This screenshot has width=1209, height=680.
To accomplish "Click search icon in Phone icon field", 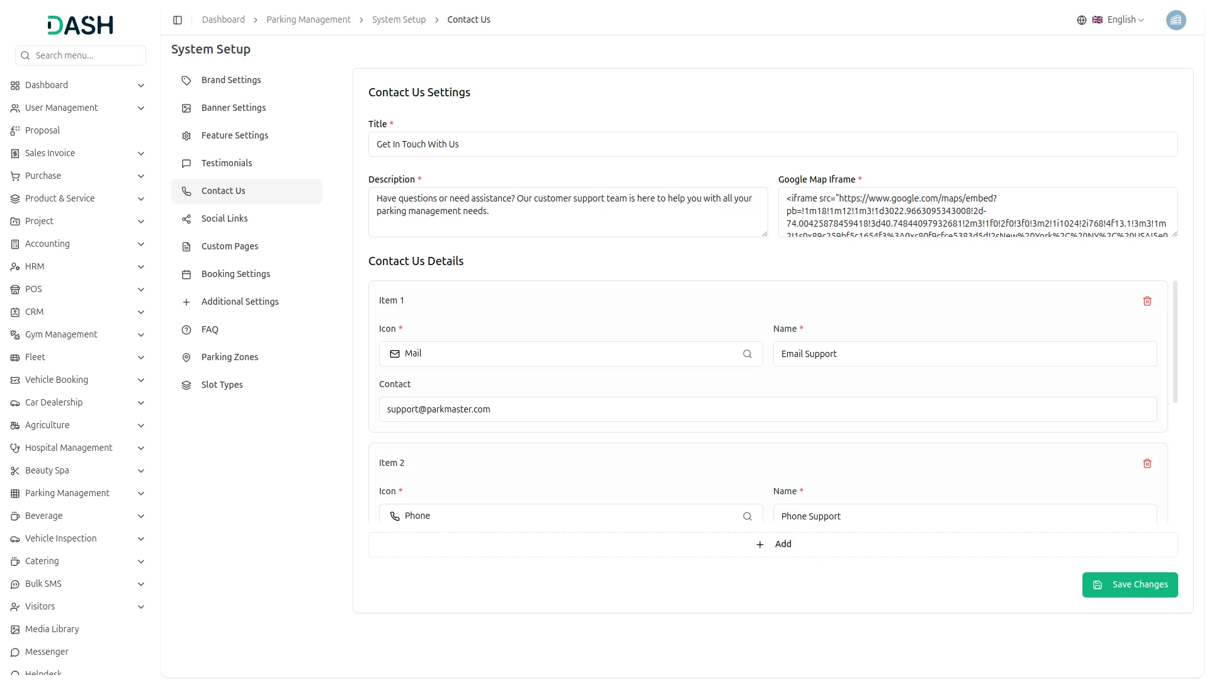I will (747, 516).
